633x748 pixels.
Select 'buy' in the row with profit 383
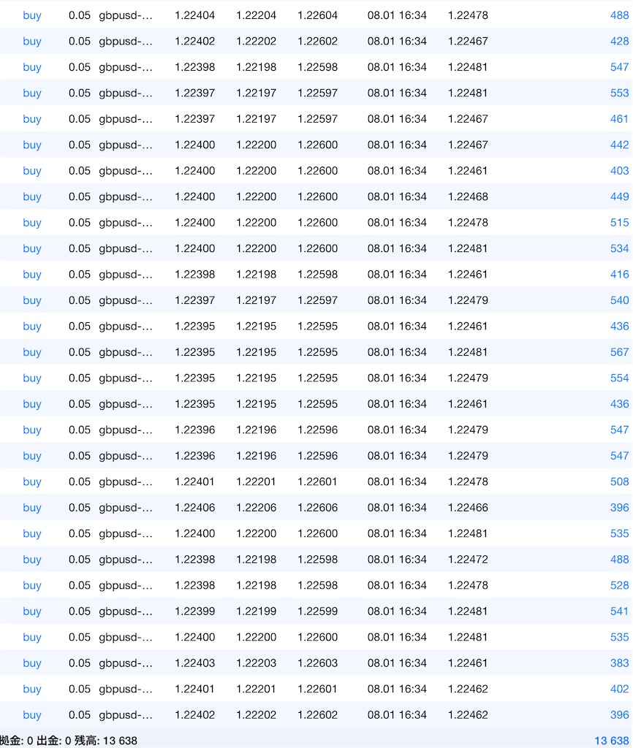point(32,663)
